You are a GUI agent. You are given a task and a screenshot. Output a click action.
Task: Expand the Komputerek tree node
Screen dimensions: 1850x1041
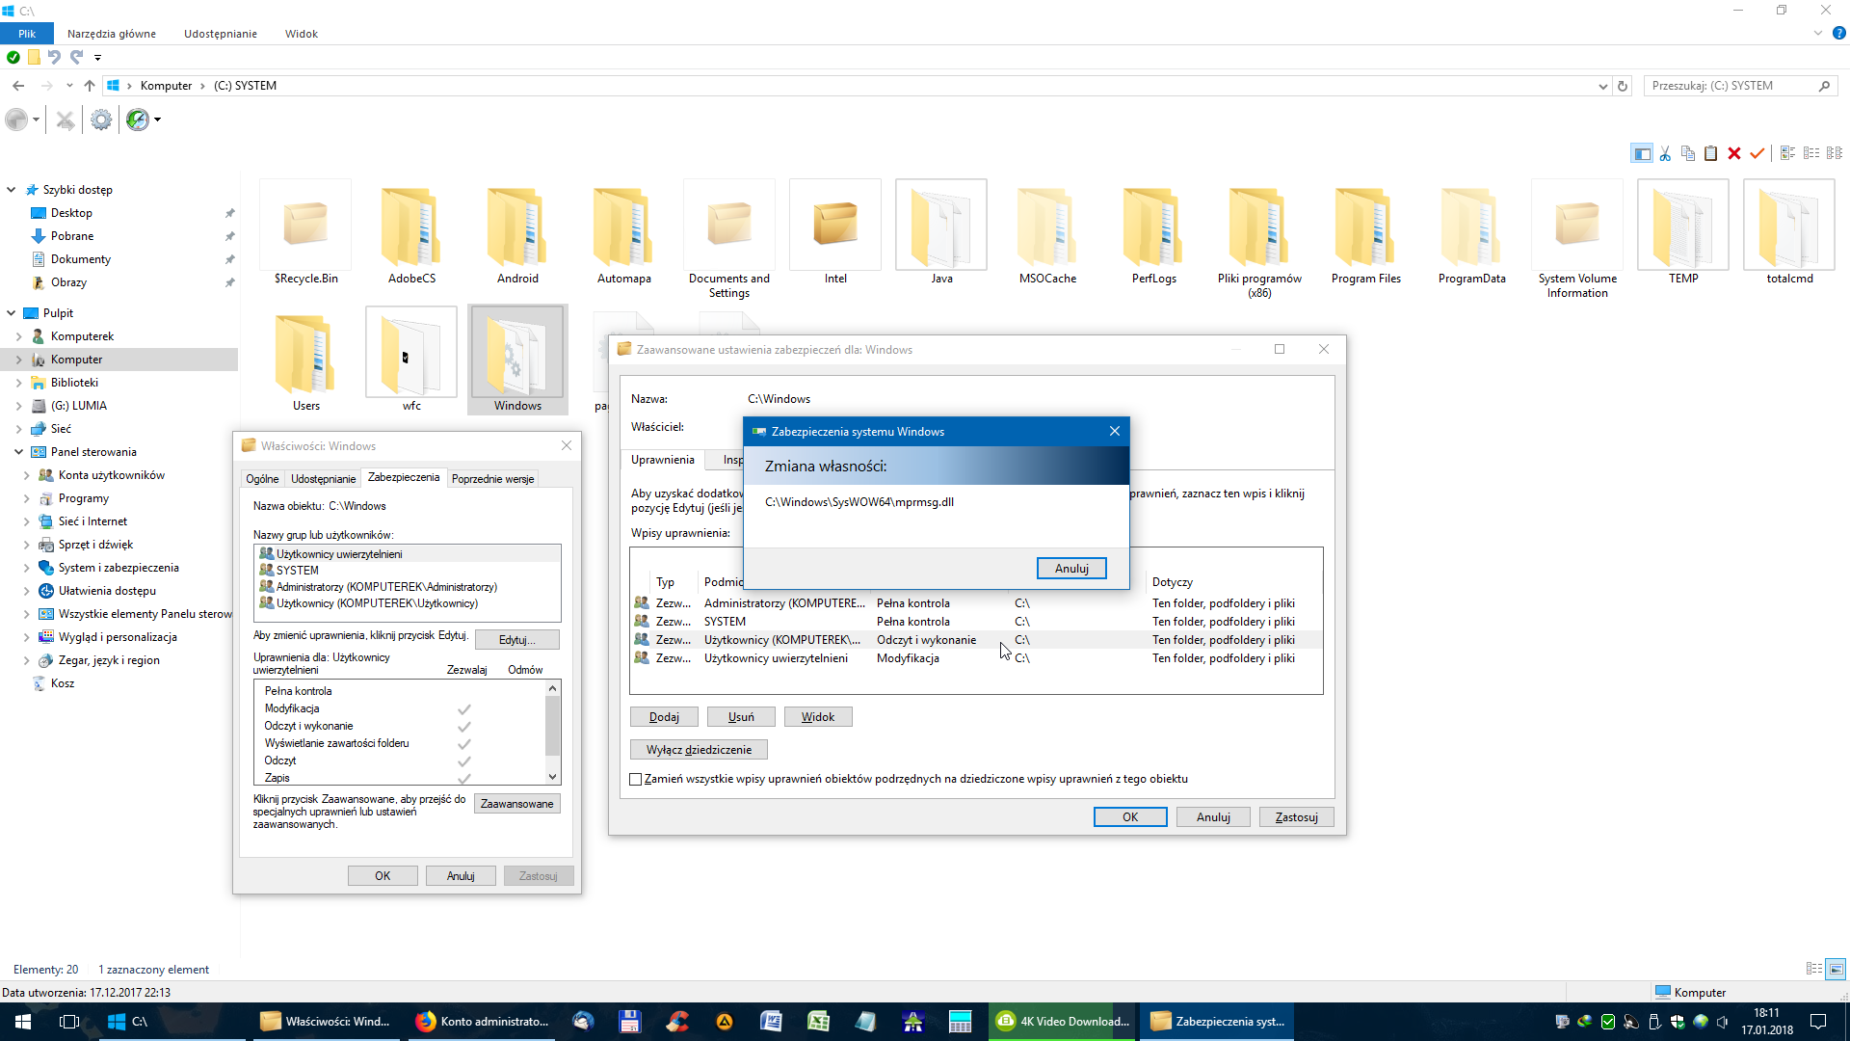tap(19, 336)
